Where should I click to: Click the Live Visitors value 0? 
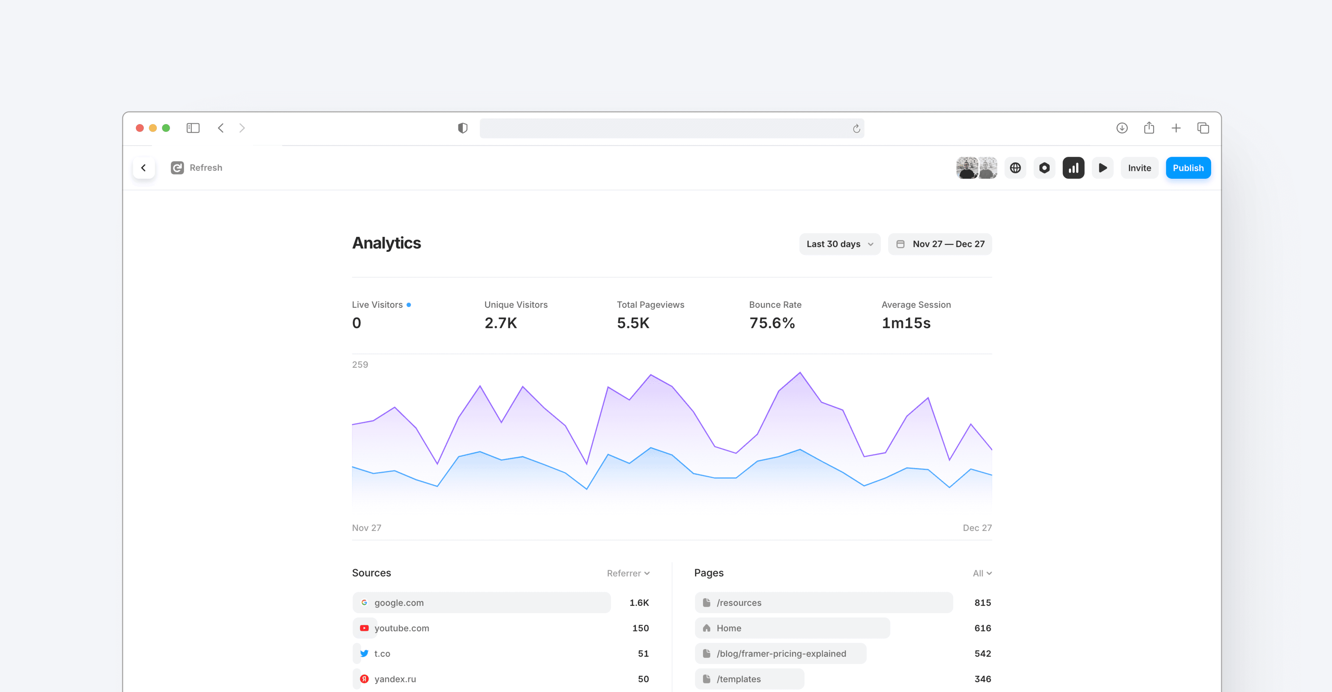[x=357, y=323]
